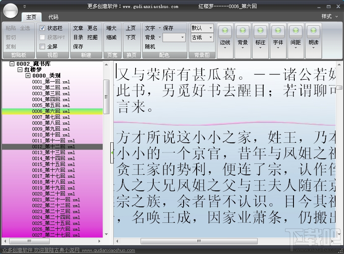Click 保存 in the 配色 group
Viewport: 344px width, 254px height.
168,28
